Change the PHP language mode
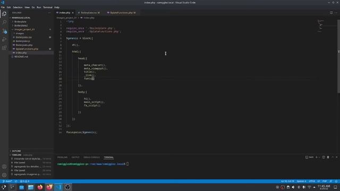 (325, 181)
